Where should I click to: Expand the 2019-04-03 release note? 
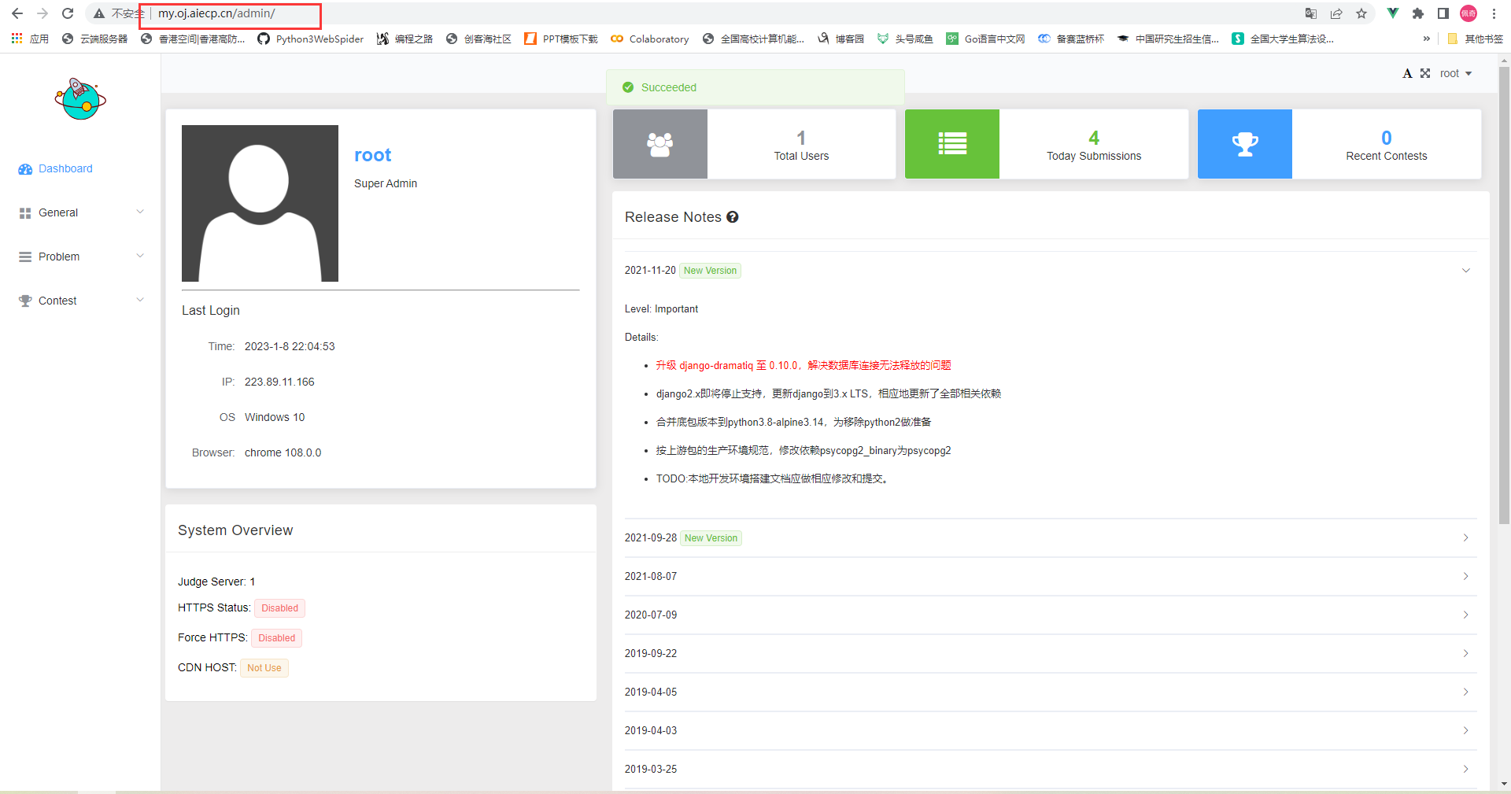[x=1051, y=730]
